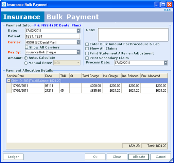
Task: Click the Total Charge column header
Action: coord(92,76)
